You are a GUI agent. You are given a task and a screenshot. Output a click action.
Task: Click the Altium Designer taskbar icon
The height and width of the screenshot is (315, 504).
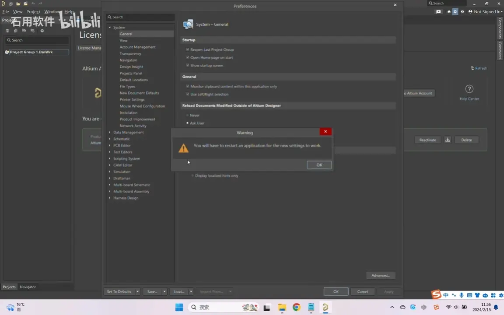pos(325,307)
